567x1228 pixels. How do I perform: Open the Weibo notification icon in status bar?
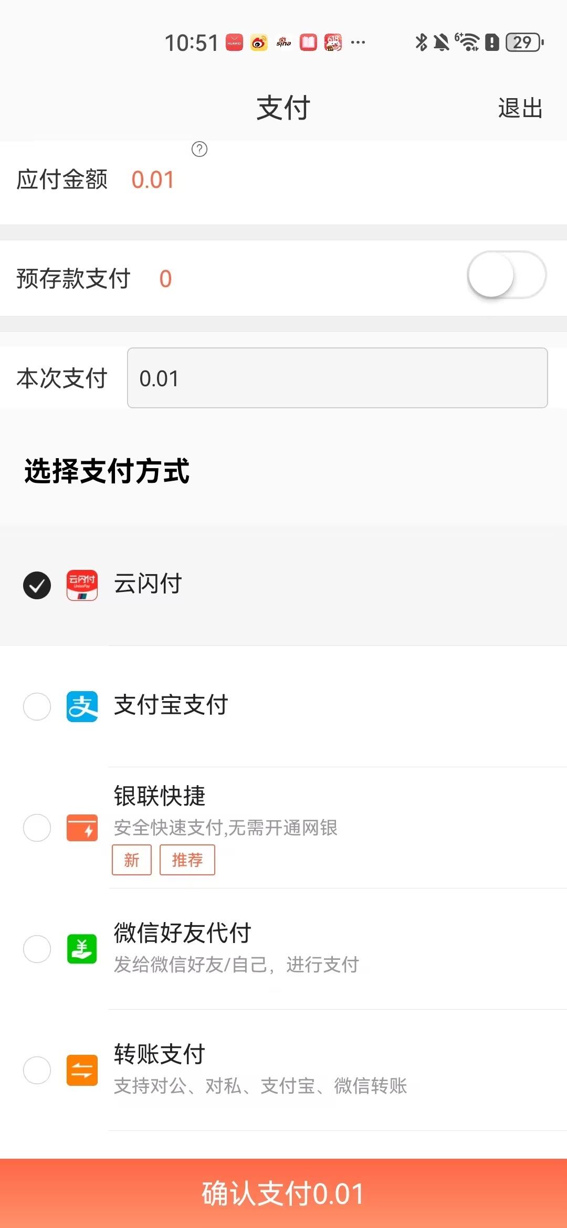[x=259, y=43]
